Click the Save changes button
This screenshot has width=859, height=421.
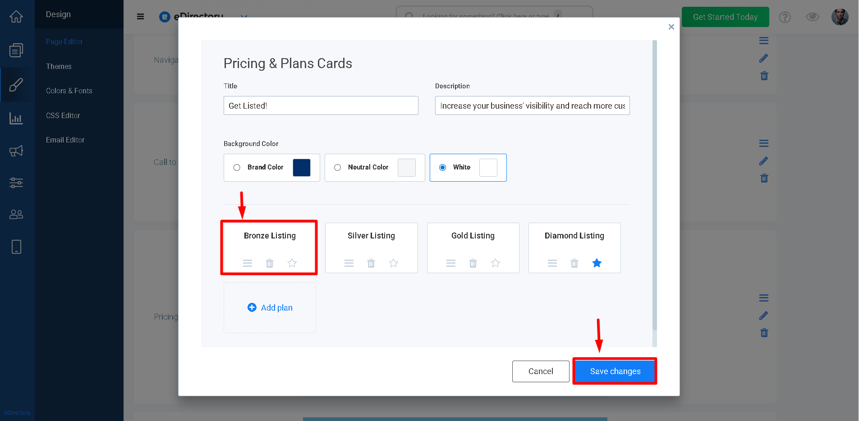coord(615,371)
